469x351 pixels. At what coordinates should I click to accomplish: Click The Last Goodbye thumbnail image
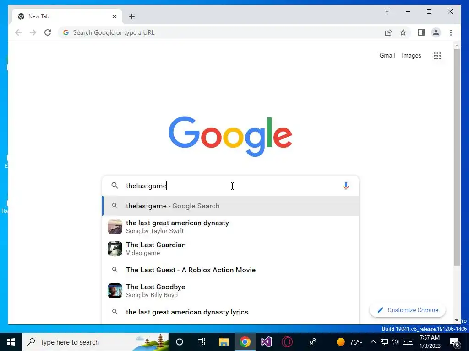tap(115, 291)
